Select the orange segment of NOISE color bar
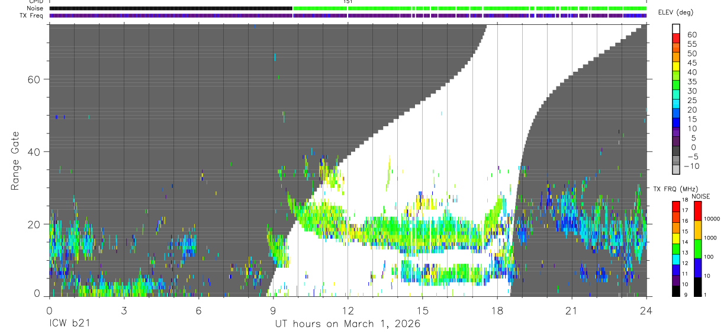The height and width of the screenshot is (336, 727). [698, 230]
